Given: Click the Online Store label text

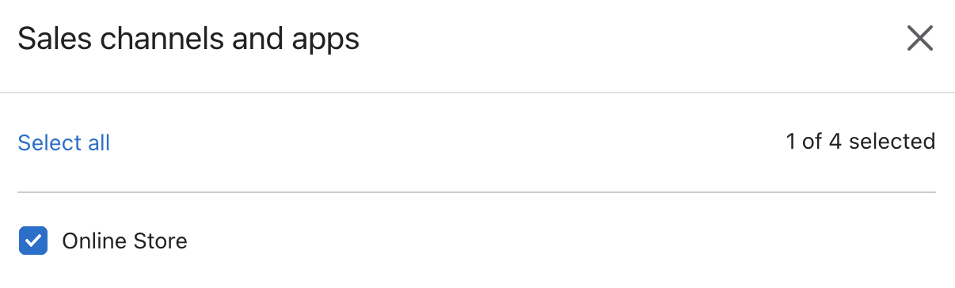Looking at the screenshot, I should (124, 241).
